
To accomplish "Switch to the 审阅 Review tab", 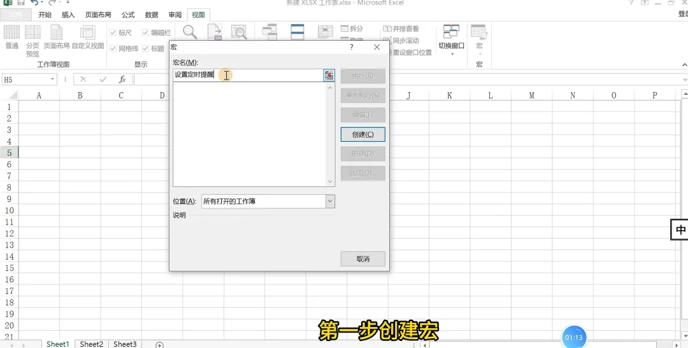I will (x=175, y=15).
